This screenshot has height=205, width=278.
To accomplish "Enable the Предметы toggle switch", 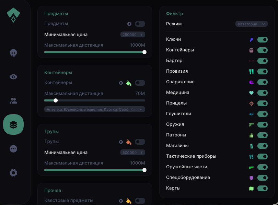I will (x=140, y=24).
